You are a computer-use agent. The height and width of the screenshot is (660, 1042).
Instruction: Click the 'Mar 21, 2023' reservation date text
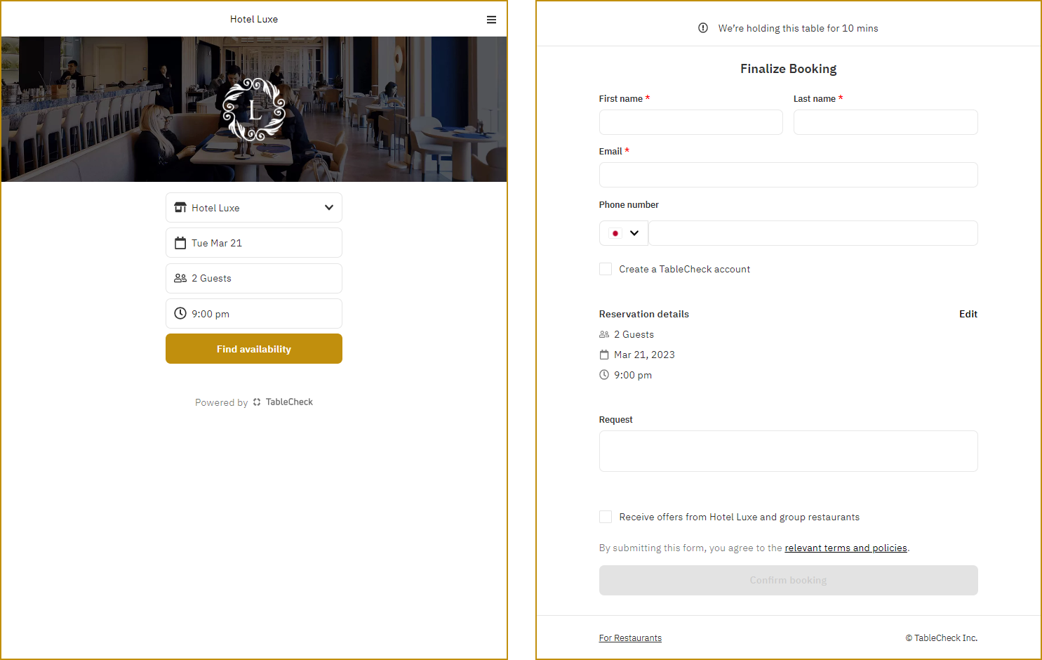[x=644, y=355]
